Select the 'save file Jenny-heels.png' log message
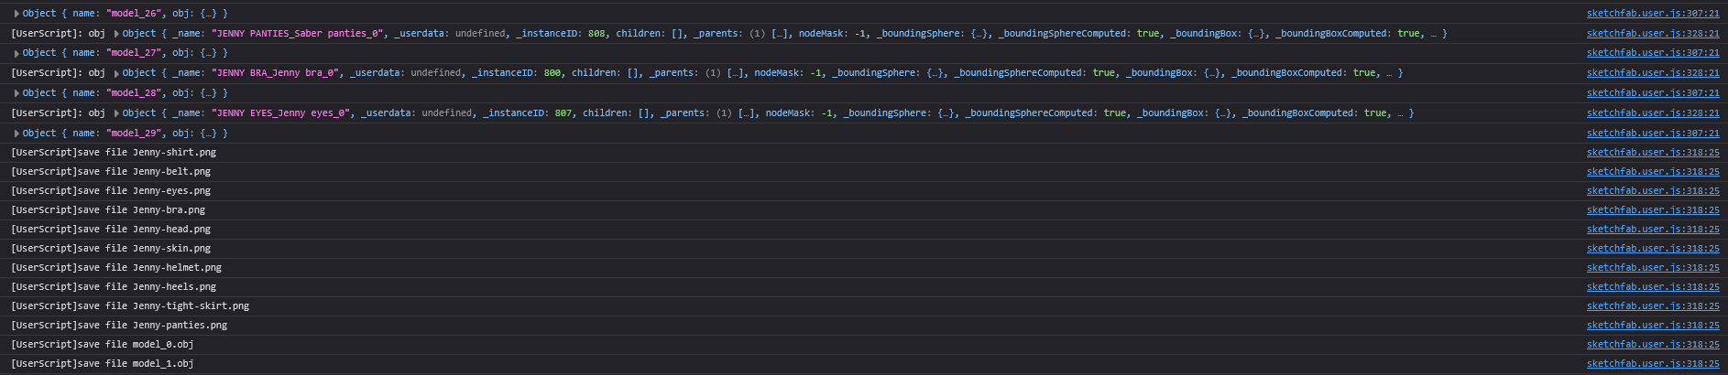1728x375 pixels. coord(114,287)
